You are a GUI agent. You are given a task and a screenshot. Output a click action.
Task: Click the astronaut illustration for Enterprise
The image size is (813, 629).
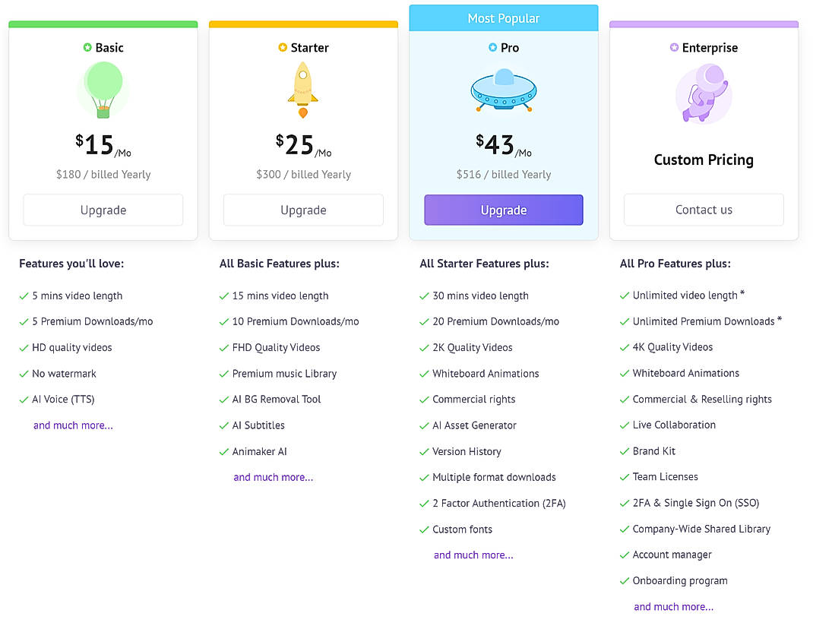pyautogui.click(x=704, y=93)
